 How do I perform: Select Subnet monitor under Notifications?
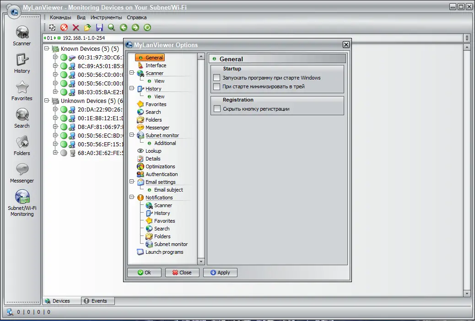[x=171, y=244]
